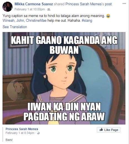Click the #slang hashtag

click(x=87, y=20)
